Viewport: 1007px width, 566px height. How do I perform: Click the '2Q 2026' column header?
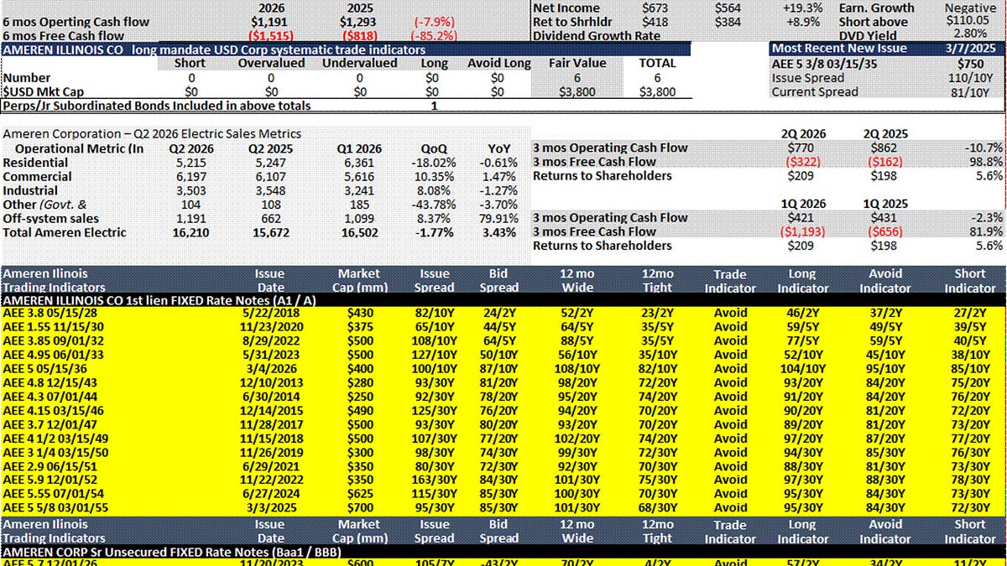tap(804, 134)
